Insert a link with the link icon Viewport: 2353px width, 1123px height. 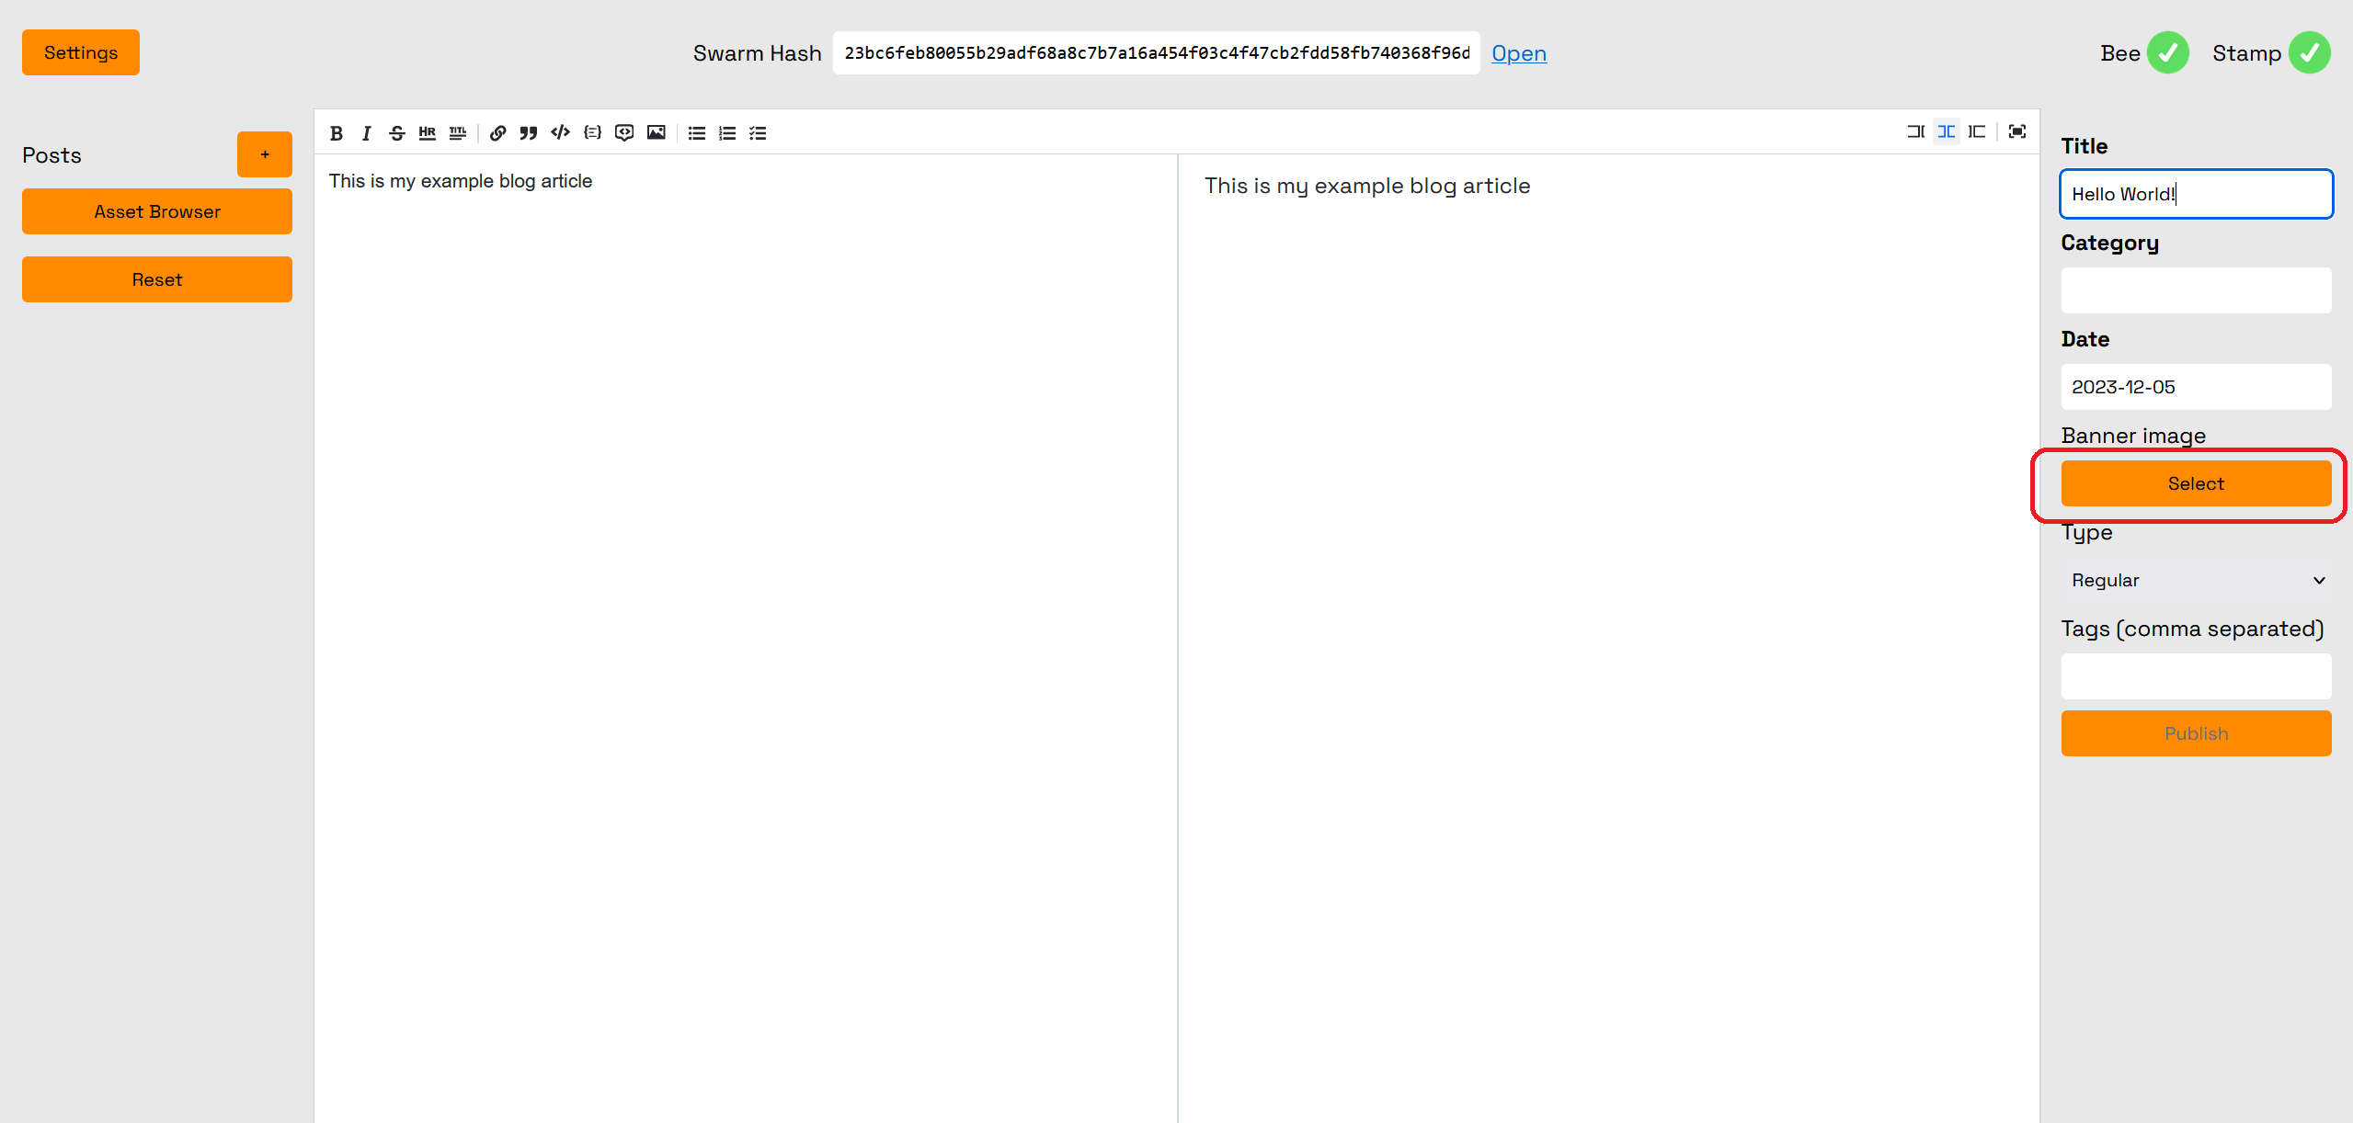click(x=497, y=133)
